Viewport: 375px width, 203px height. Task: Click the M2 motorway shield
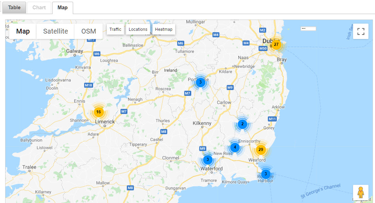click(x=263, y=30)
